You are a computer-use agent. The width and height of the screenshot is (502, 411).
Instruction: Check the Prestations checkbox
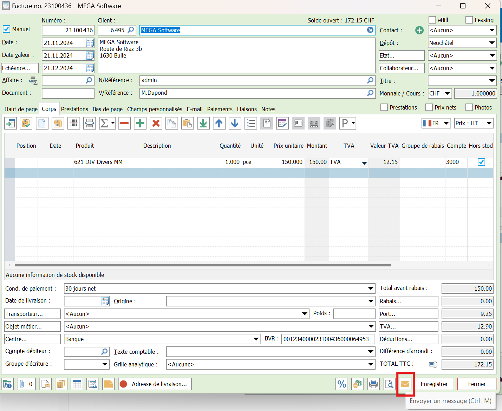point(384,107)
